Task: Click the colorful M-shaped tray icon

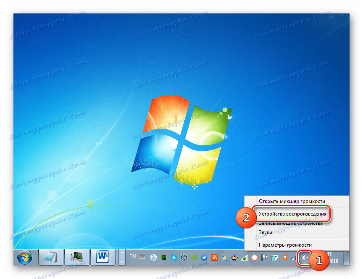Action: tap(234, 258)
